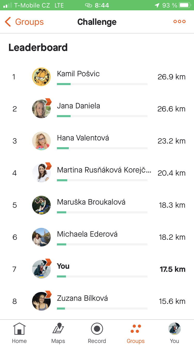Tap the Record activity icon
This screenshot has height=345, width=194.
(x=97, y=329)
